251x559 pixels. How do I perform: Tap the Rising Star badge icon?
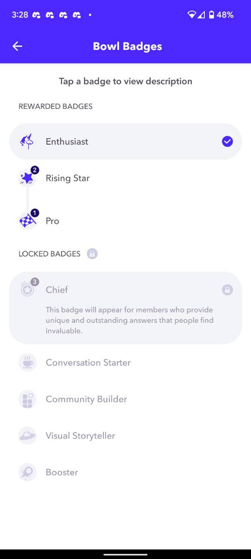tap(27, 178)
